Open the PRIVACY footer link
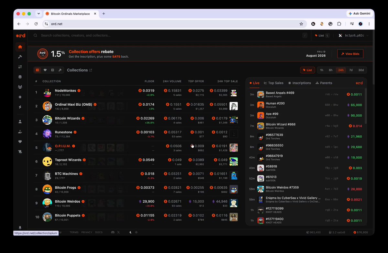 click(87, 232)
